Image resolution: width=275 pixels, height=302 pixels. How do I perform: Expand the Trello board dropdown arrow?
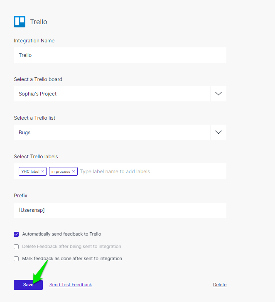(x=219, y=93)
